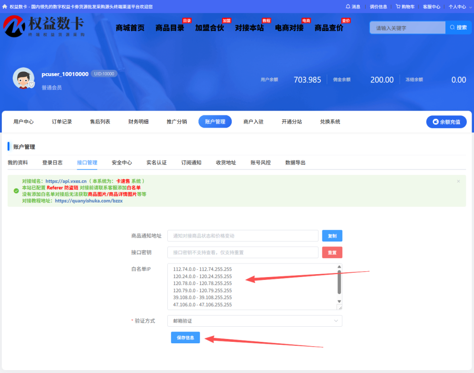The width and height of the screenshot is (474, 373).
Task: Click the whitelist scrollbar up arrow
Action: point(339,266)
